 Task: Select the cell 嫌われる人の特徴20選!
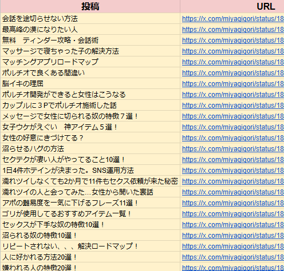pos(90,267)
